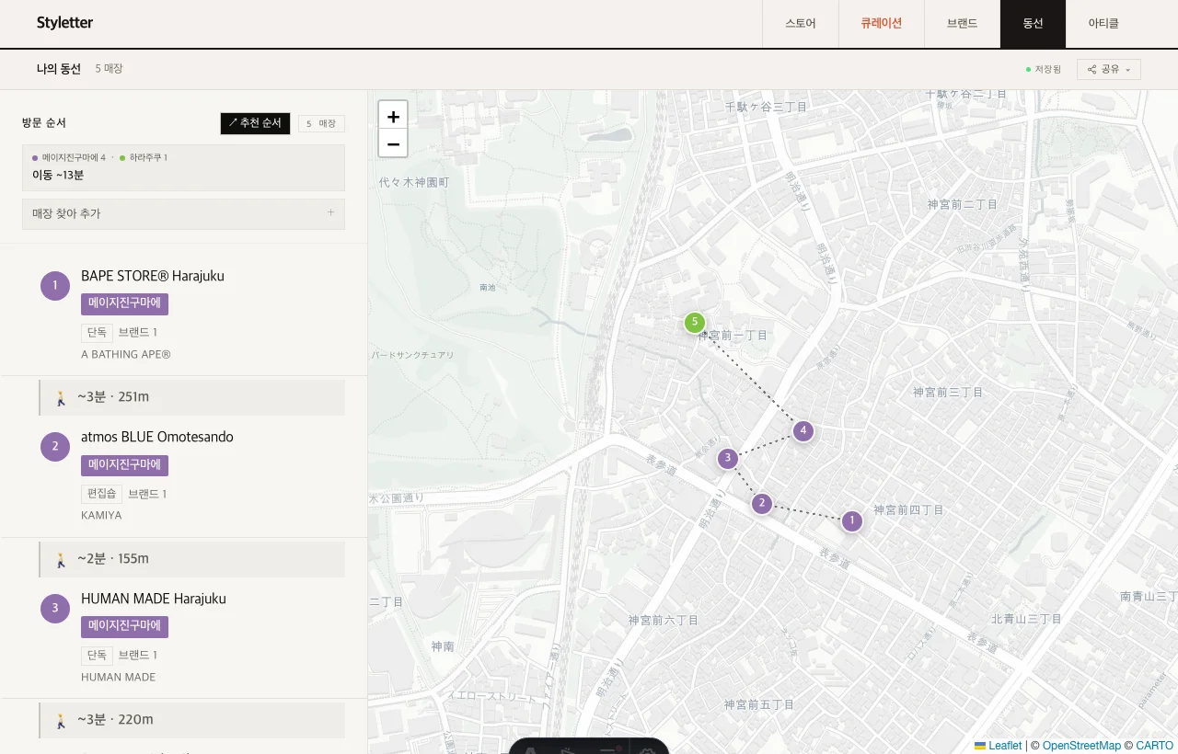Open the OpenStreetMap attribution link

pos(1080,746)
